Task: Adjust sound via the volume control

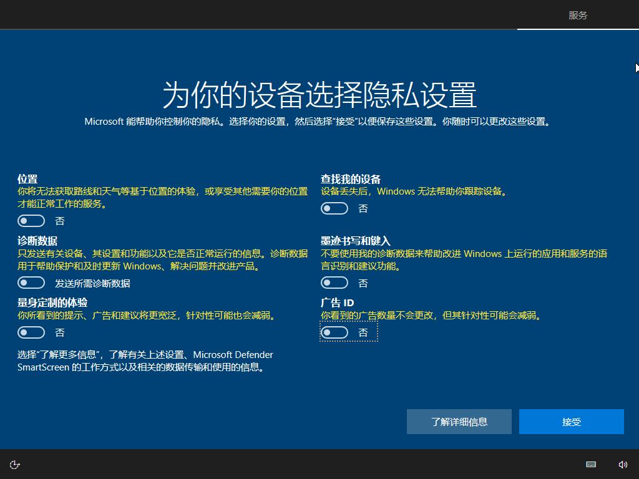Action: tap(622, 464)
